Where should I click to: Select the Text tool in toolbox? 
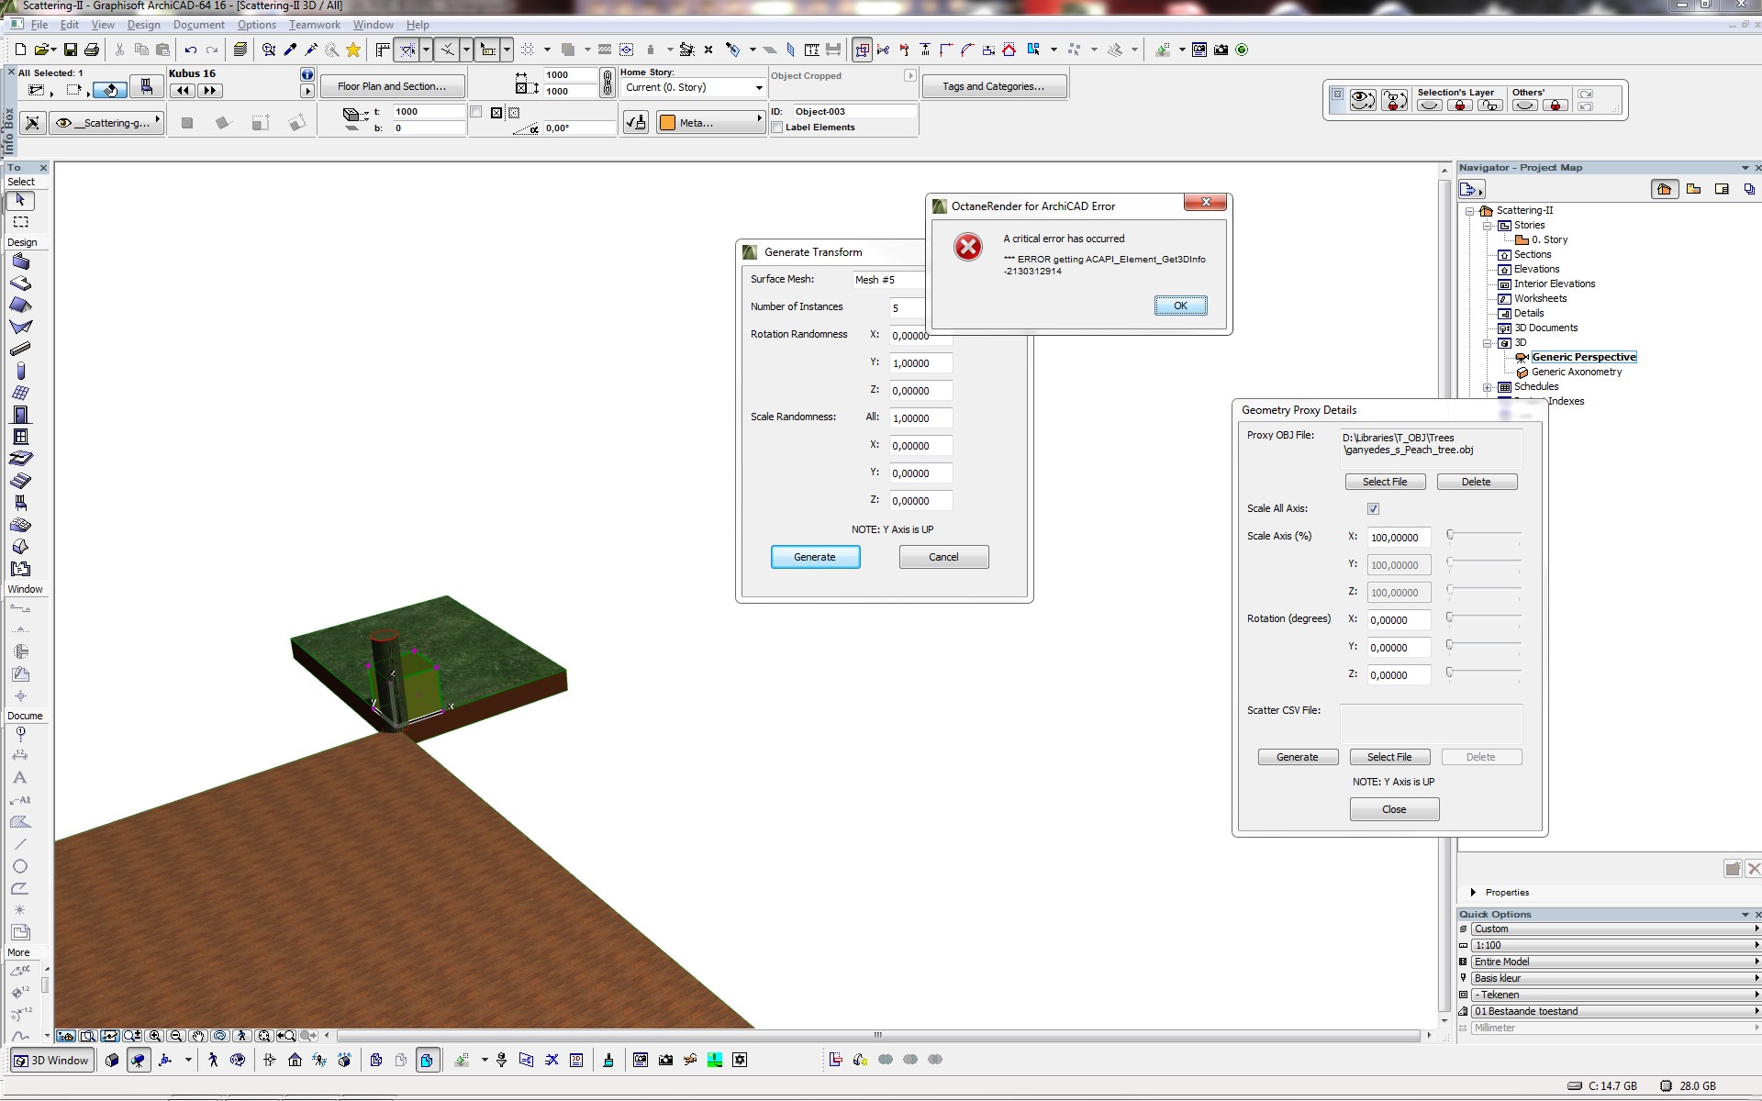pos(20,777)
